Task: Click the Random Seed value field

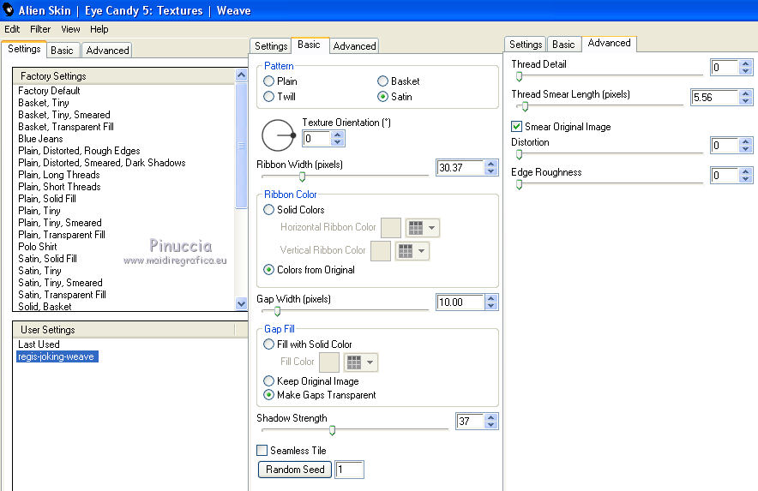Action: coord(349,470)
